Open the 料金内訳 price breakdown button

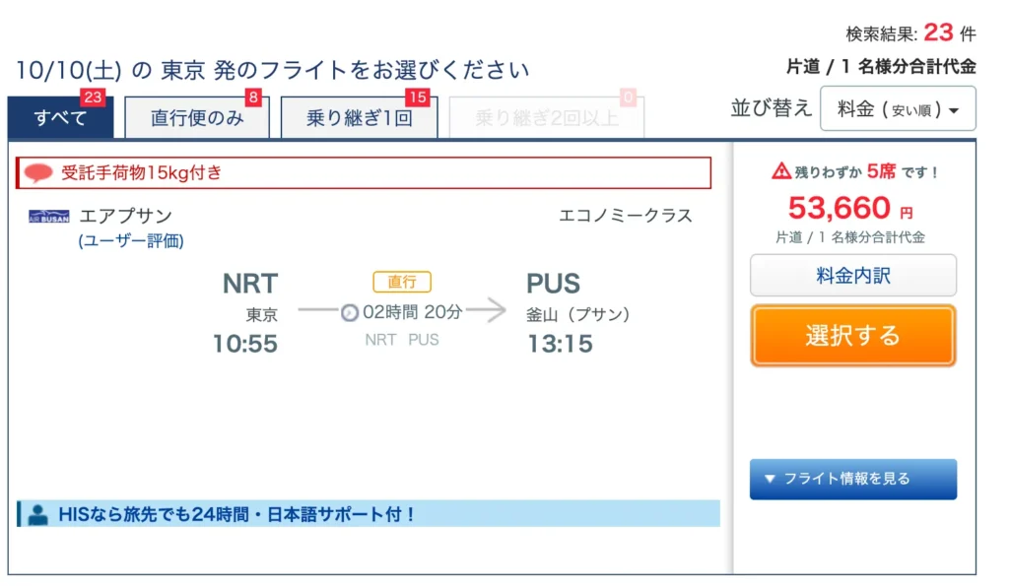(x=852, y=276)
